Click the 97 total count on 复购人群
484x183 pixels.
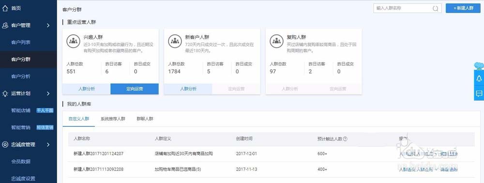[273, 72]
